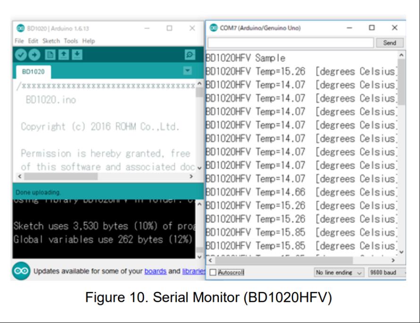Click the COM7 window title bar logo
The image size is (420, 323).
[x=213, y=27]
